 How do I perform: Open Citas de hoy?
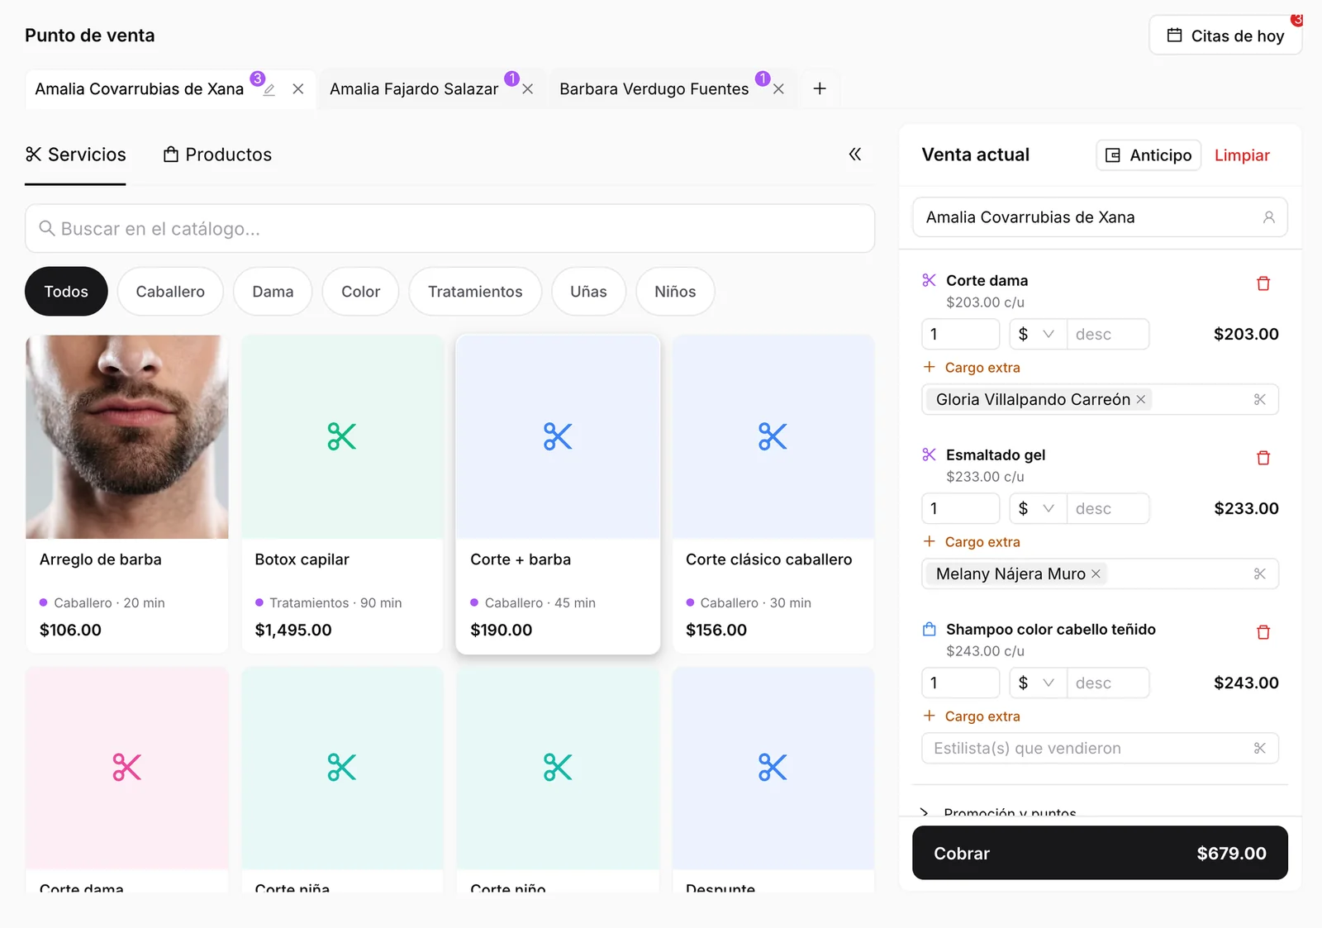tap(1225, 36)
